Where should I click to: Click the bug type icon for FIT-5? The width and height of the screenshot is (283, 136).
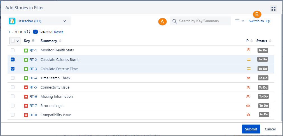click(x=26, y=87)
